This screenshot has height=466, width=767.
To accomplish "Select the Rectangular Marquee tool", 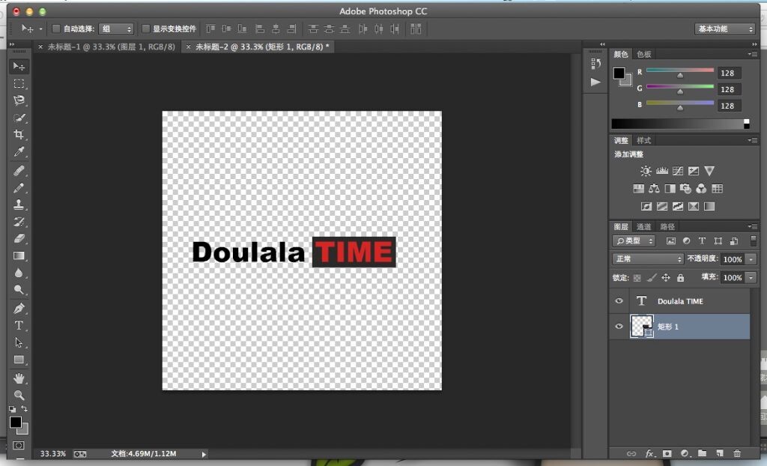I will pos(19,84).
